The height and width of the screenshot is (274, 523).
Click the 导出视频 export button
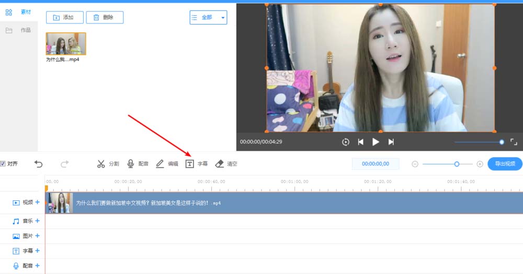[x=505, y=164]
